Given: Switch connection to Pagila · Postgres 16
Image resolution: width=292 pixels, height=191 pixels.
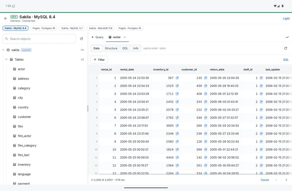Looking at the screenshot, I should coord(130,28).
